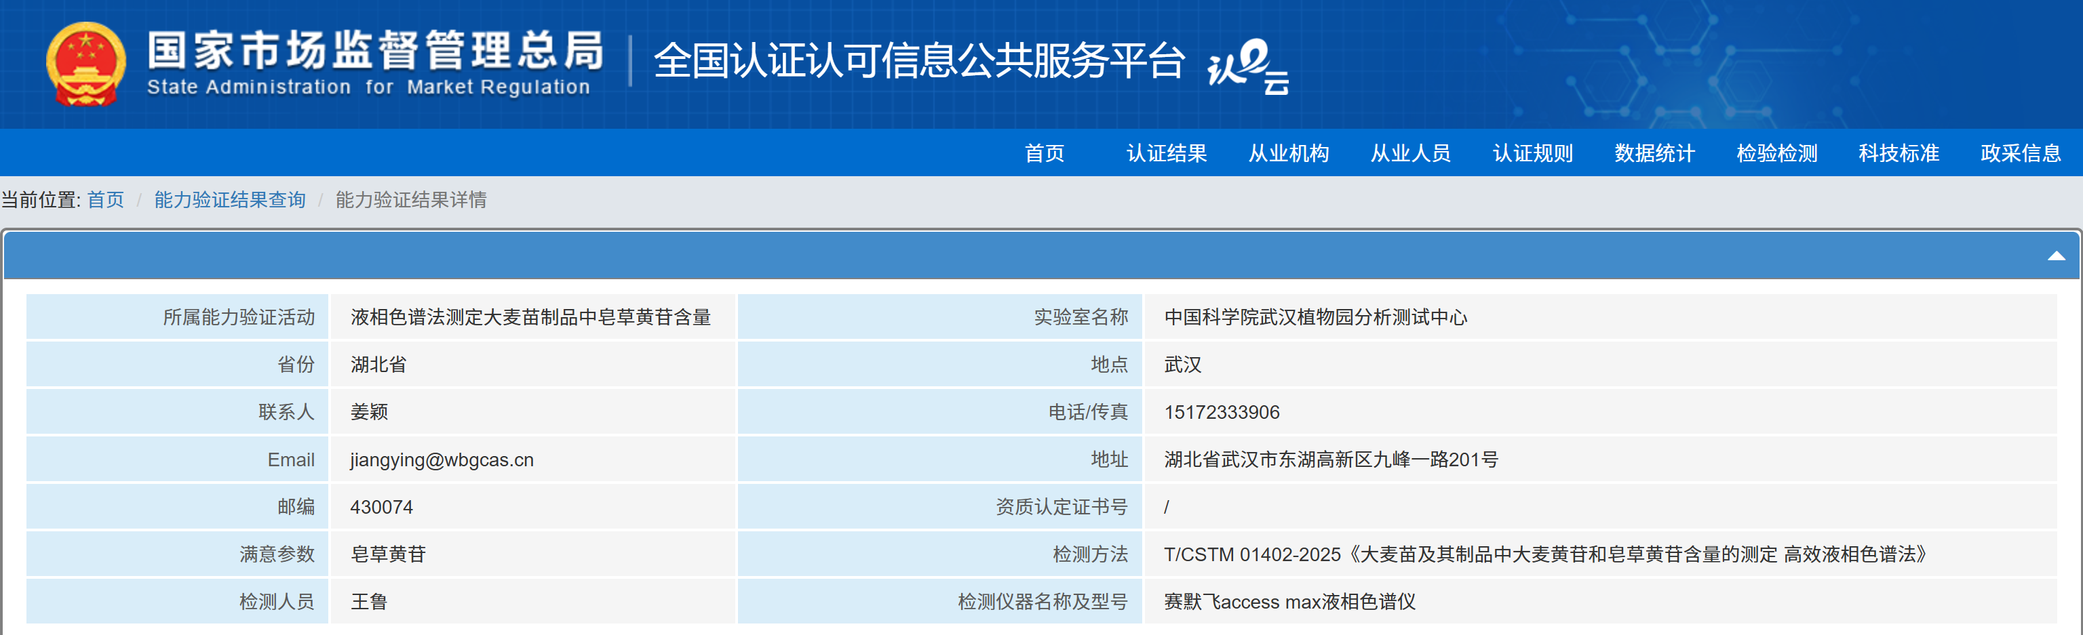Collapse the details panel with arrow
Screen dimensions: 2083x635
tap(2055, 256)
